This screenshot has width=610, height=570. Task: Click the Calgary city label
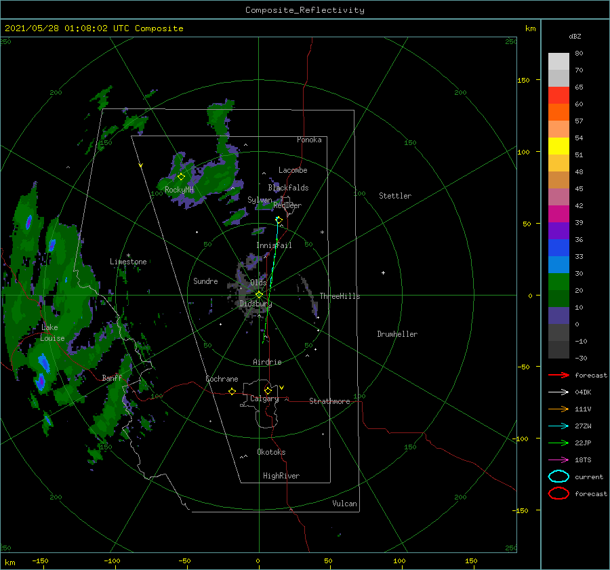pyautogui.click(x=264, y=399)
